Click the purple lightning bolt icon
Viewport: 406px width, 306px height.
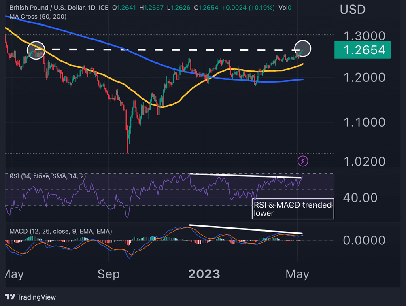point(303,161)
